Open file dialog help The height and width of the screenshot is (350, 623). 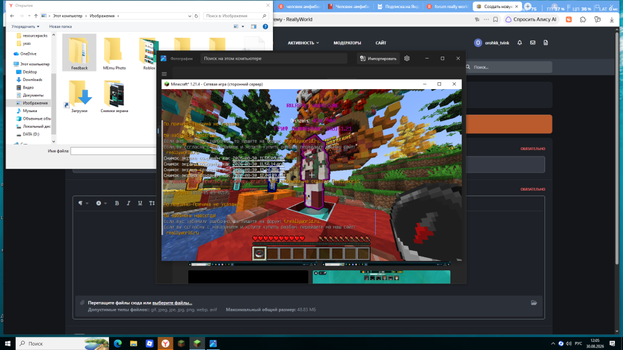click(x=265, y=27)
